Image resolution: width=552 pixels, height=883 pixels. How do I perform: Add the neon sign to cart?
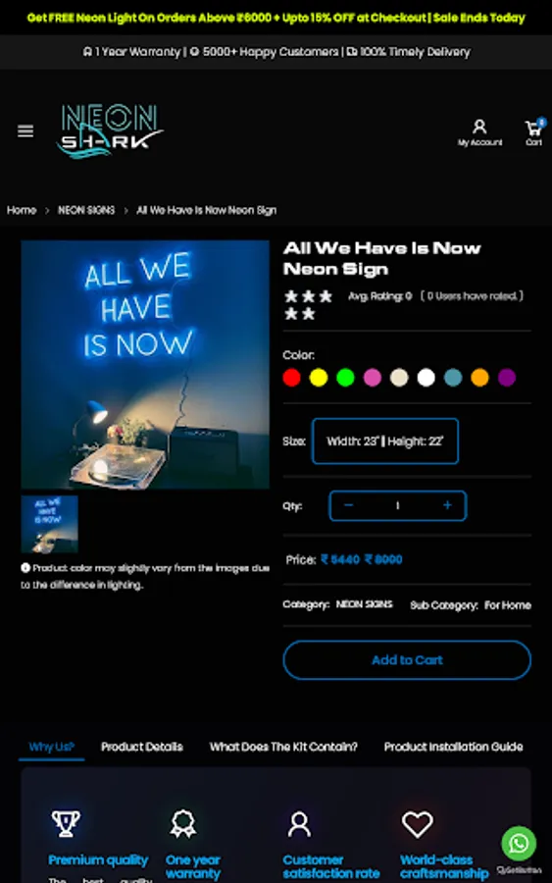pos(407,660)
